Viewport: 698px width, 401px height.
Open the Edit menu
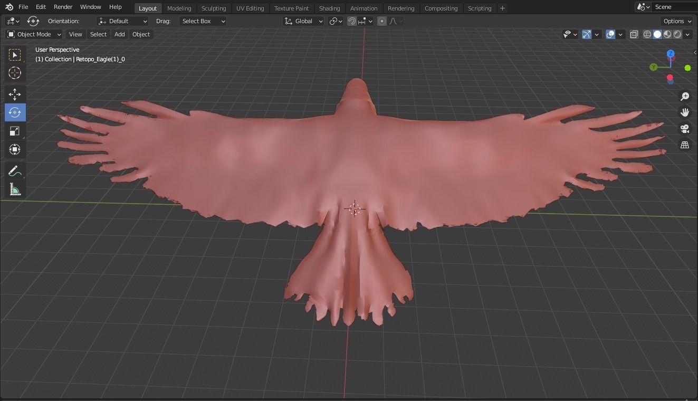click(41, 7)
